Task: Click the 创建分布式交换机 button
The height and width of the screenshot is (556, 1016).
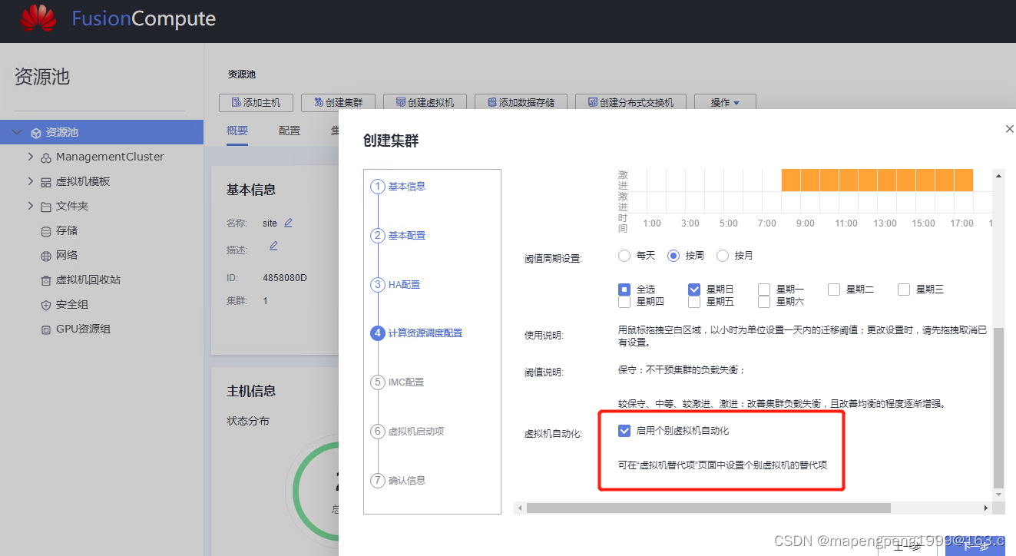Action: coord(630,102)
